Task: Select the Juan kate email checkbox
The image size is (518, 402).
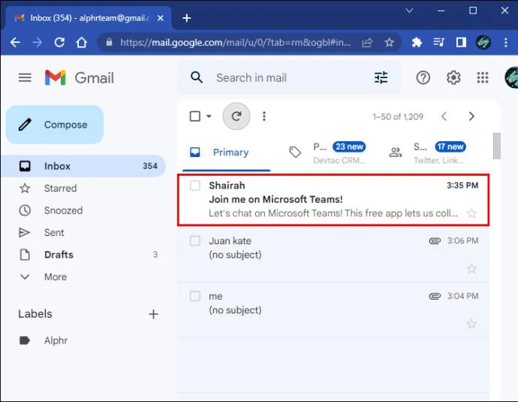Action: click(195, 240)
